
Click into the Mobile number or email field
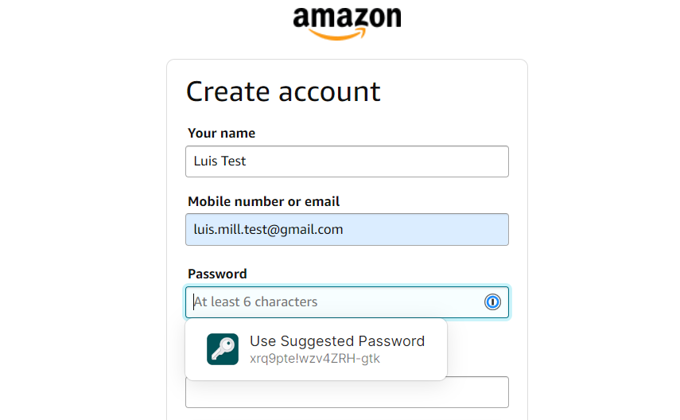click(x=347, y=229)
